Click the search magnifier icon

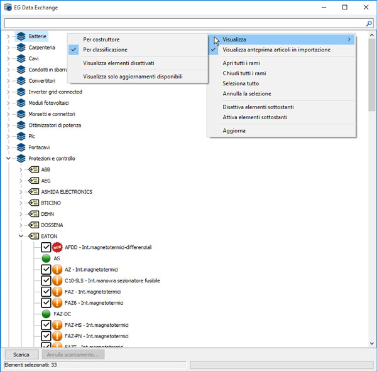369,23
